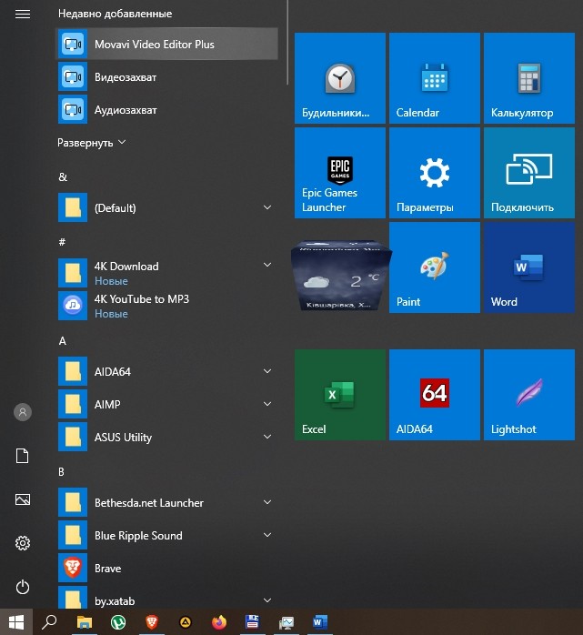
Task: Open Documents from the sidebar
Action: 22,456
